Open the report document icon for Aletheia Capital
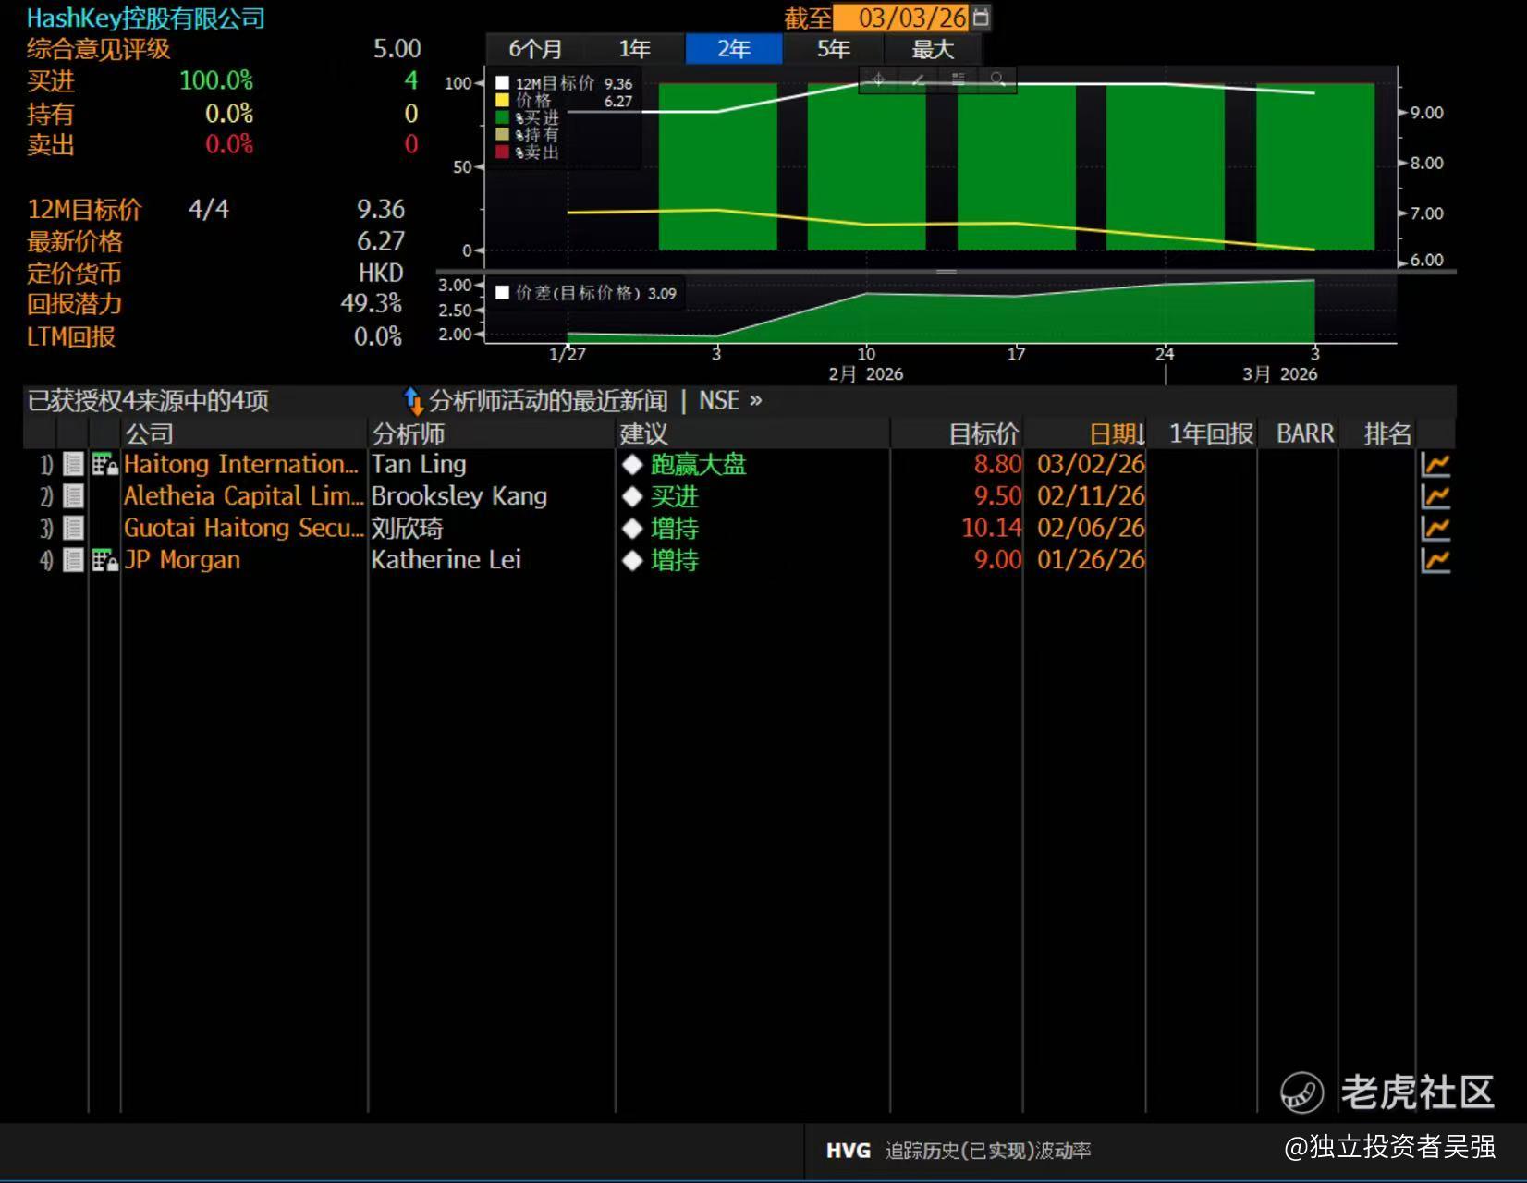This screenshot has height=1183, width=1527. click(x=73, y=497)
